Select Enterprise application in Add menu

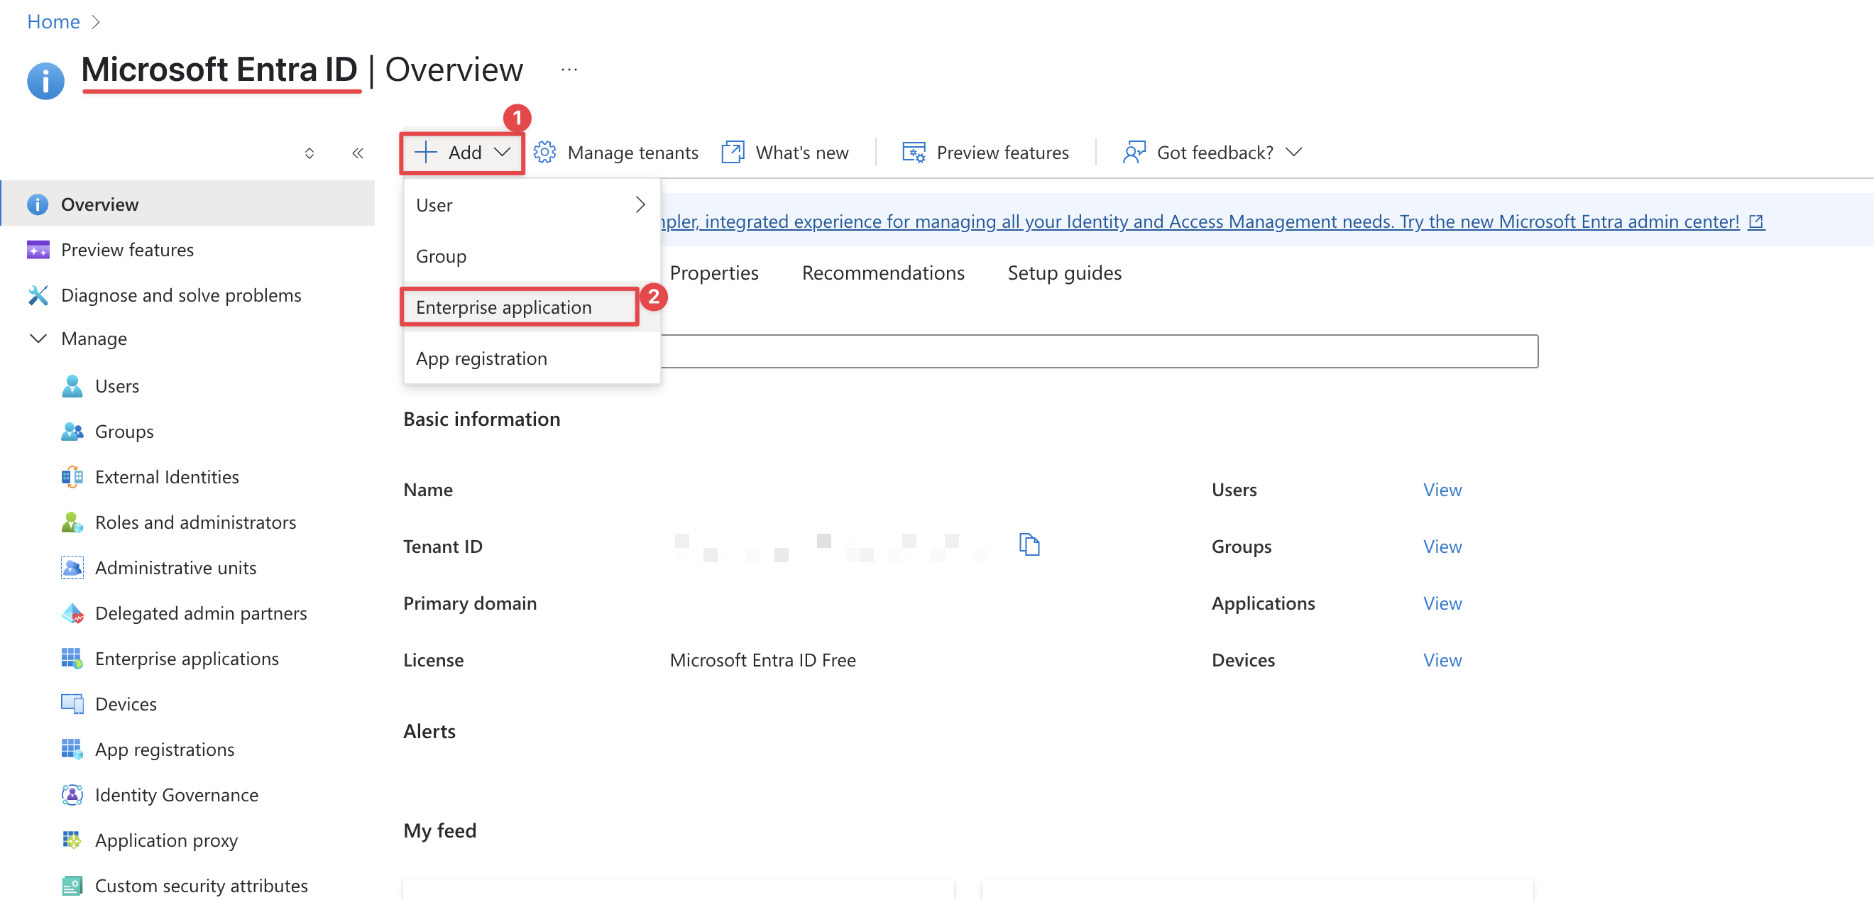(532, 307)
